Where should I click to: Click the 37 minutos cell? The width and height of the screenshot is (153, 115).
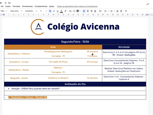[92, 62]
